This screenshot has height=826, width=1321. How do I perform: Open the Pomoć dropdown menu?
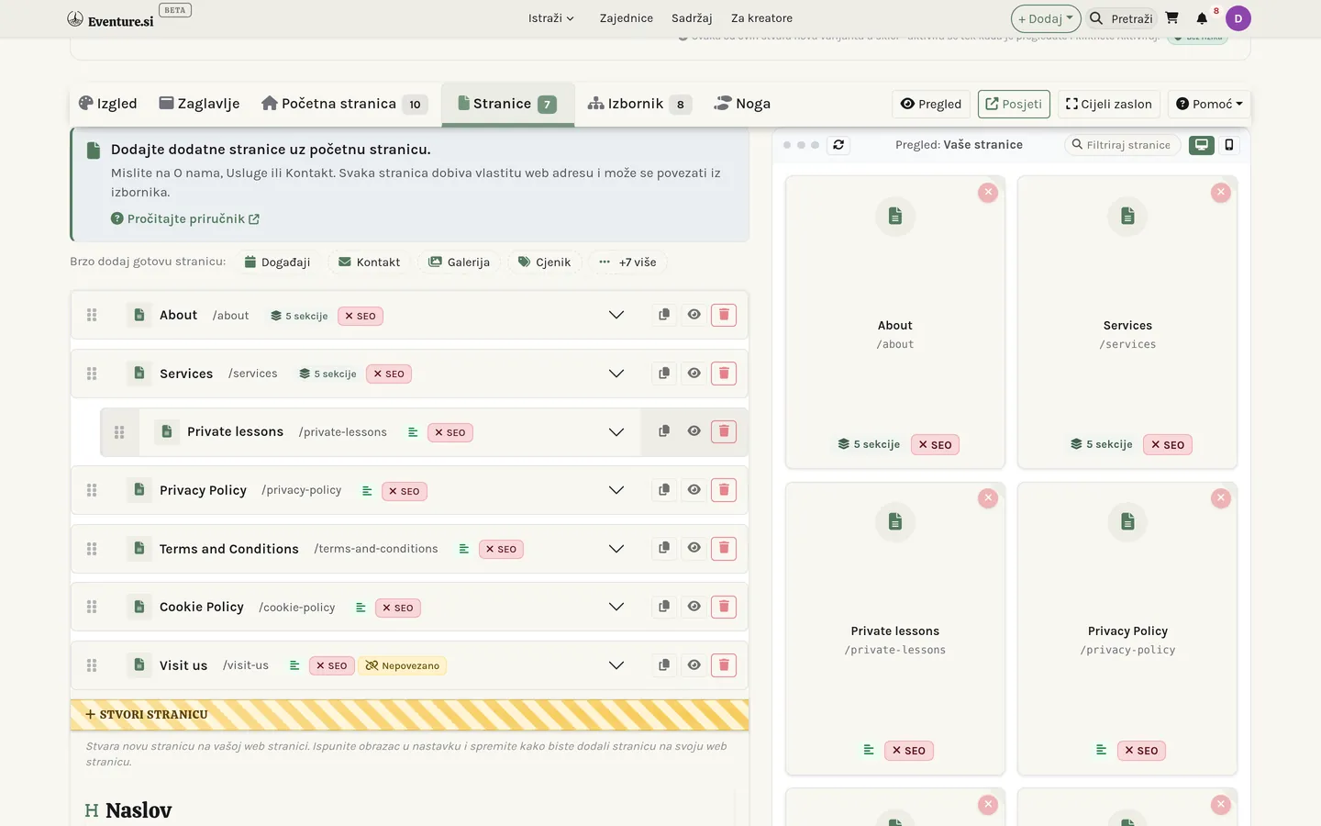click(1209, 104)
